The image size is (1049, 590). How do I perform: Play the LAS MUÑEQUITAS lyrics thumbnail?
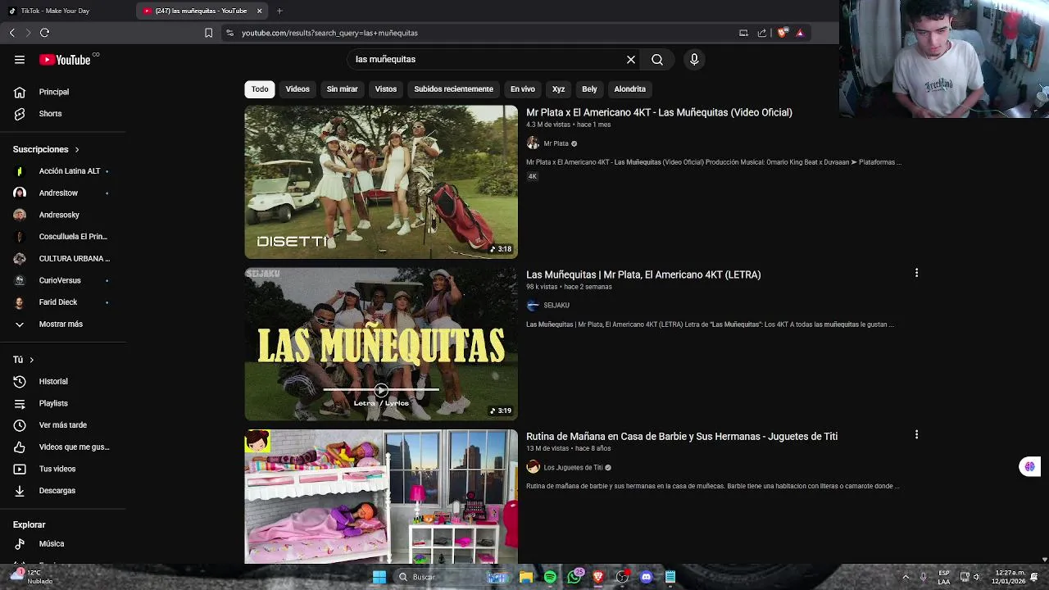(381, 344)
